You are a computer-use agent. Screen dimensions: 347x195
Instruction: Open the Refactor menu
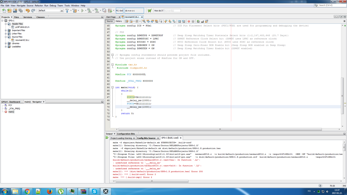click(39, 5)
